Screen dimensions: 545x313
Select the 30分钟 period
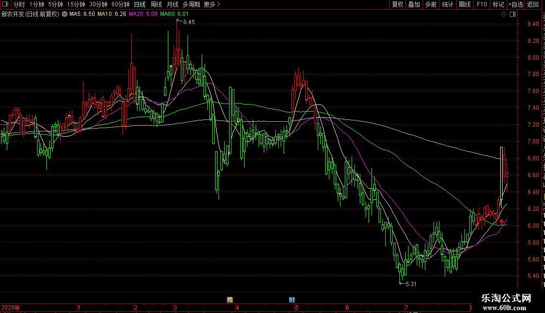point(98,4)
